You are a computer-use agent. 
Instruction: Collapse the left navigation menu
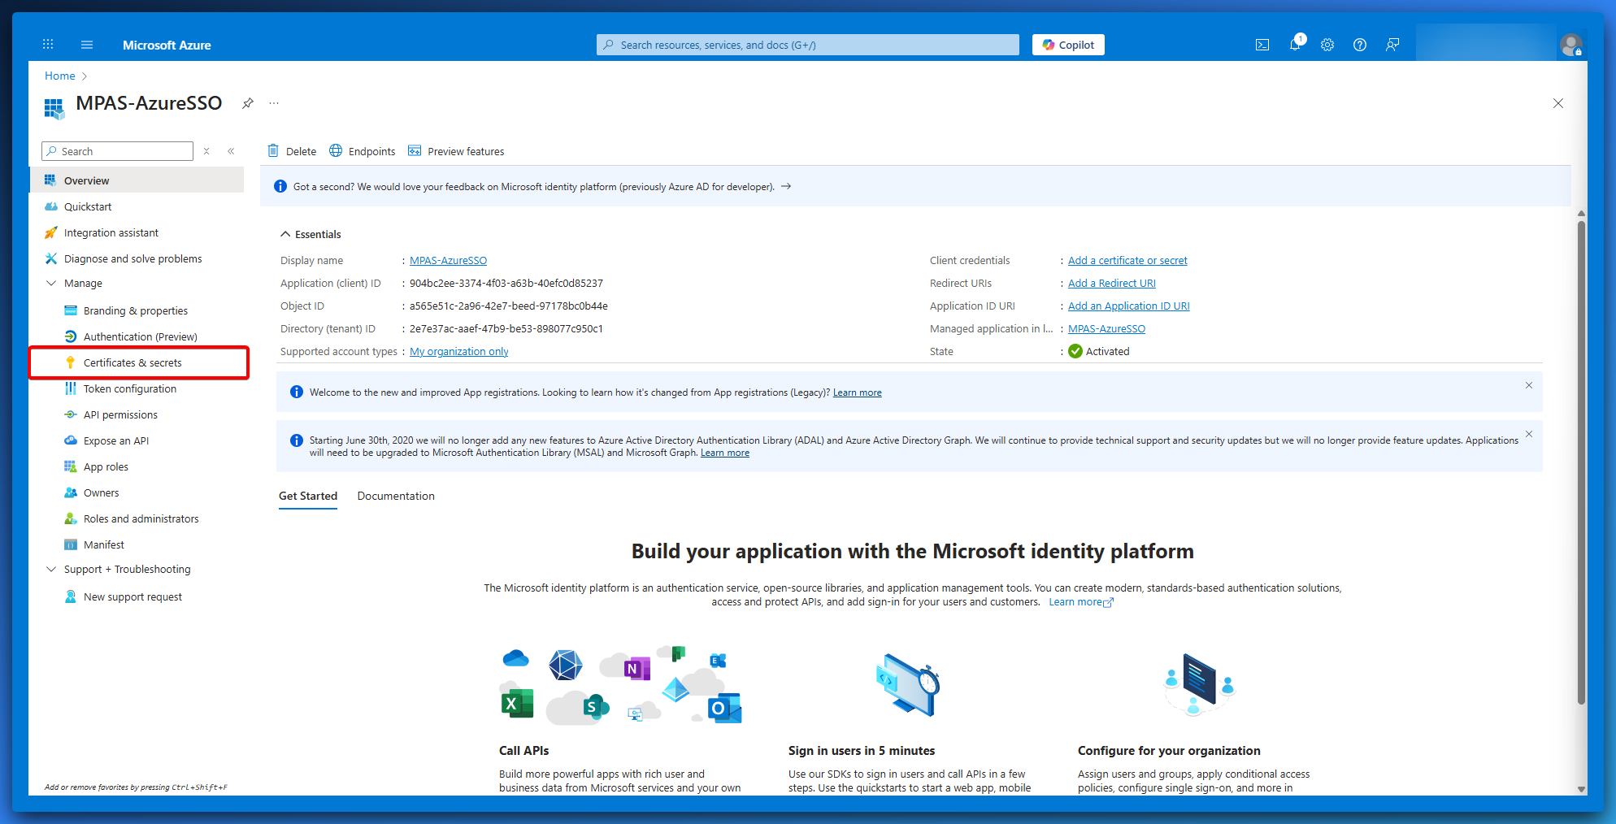[231, 151]
